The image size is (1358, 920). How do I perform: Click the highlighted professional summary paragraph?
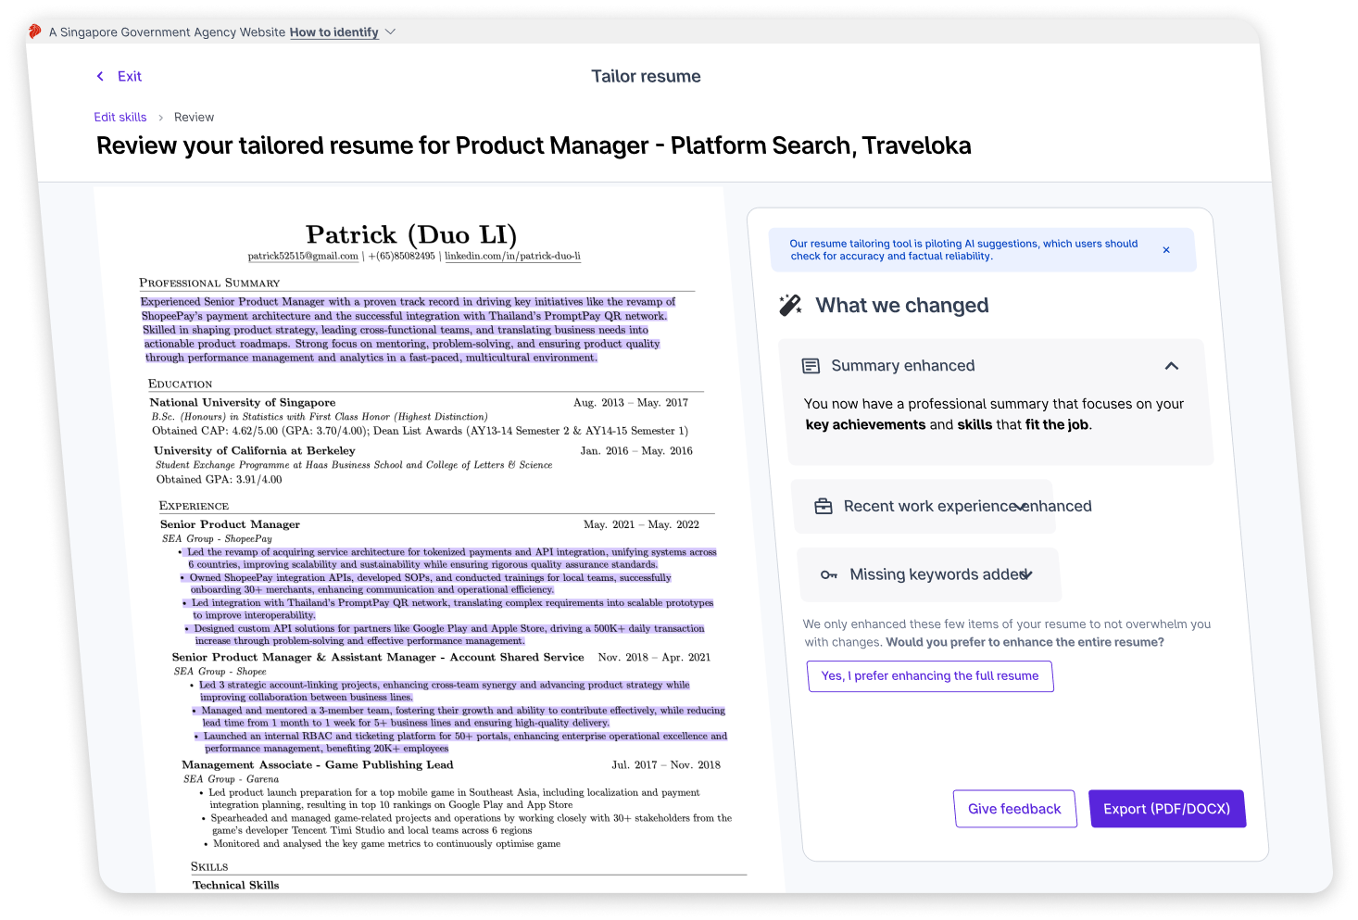pyautogui.click(x=409, y=330)
